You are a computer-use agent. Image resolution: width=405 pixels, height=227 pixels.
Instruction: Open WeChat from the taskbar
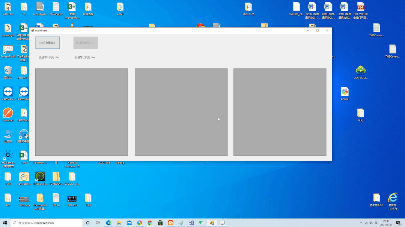[202, 223]
